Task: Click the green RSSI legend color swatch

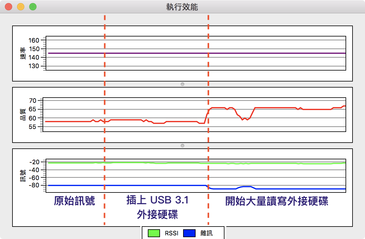Action: tap(154, 233)
